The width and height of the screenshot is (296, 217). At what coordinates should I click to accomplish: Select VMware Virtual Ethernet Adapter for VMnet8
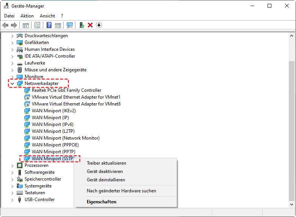pos(76,104)
